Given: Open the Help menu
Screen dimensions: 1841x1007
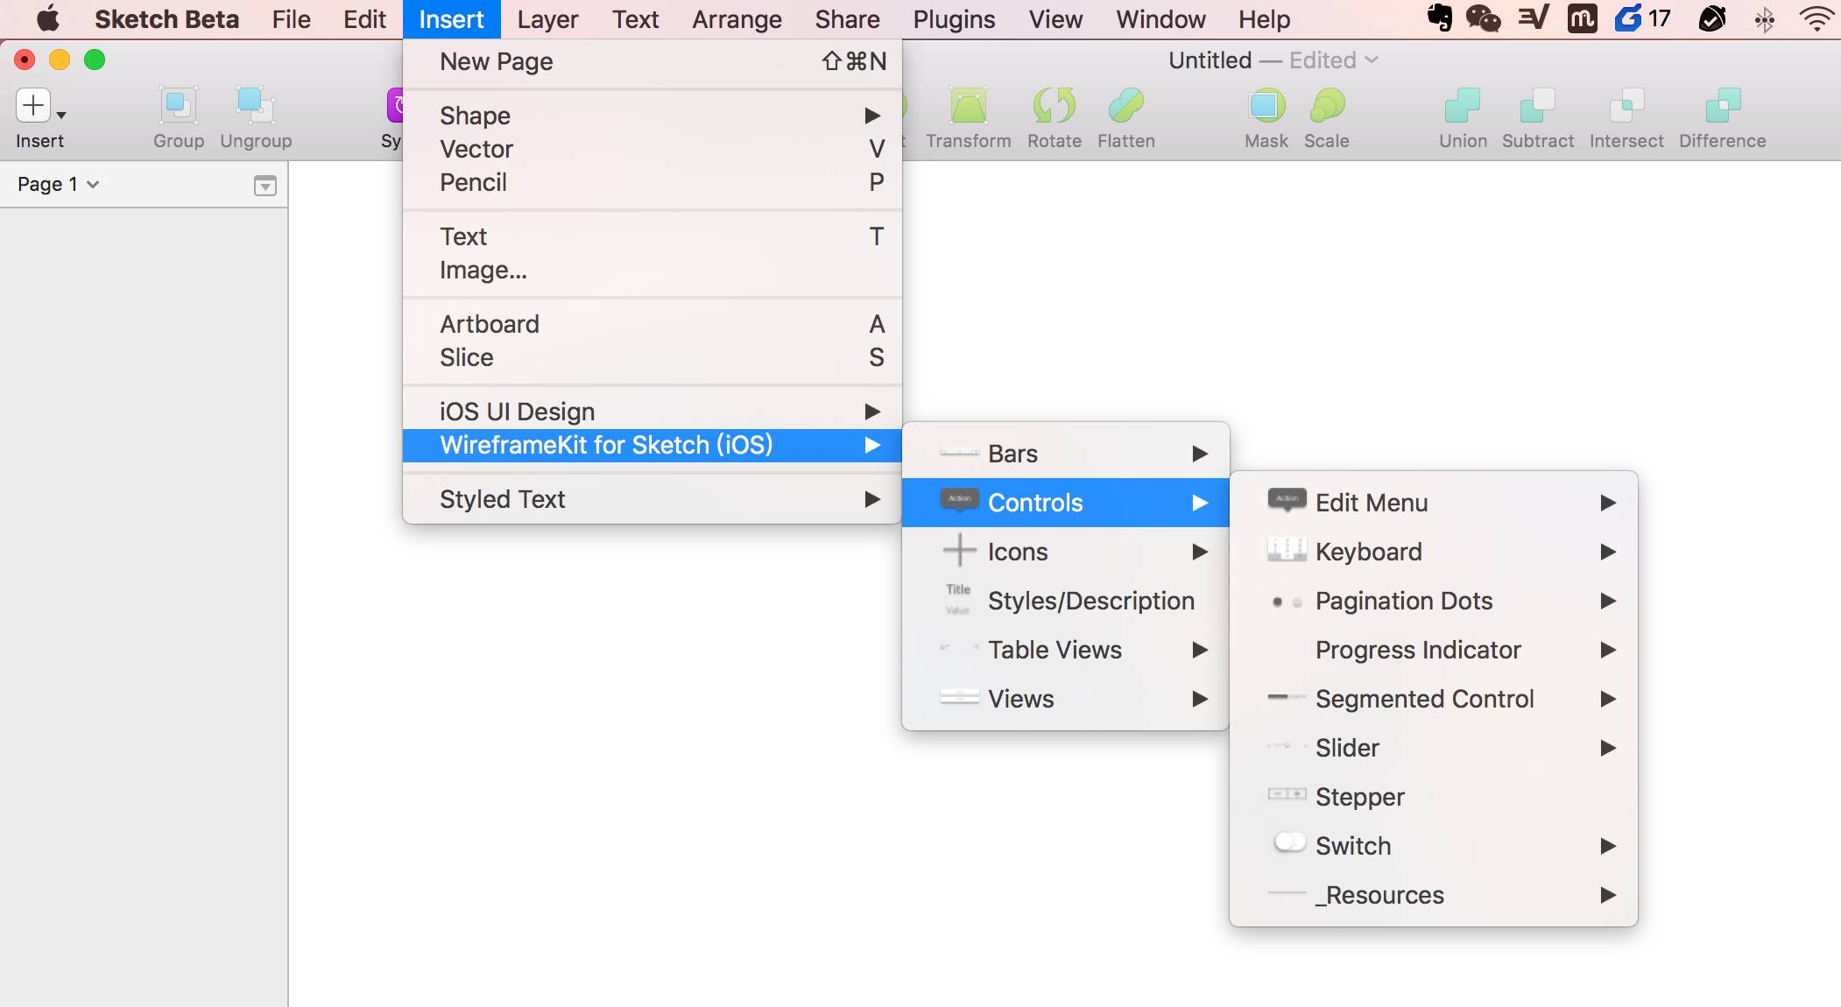Looking at the screenshot, I should click(1264, 19).
